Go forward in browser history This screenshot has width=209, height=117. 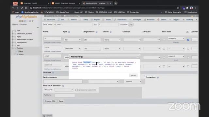[x=17, y=8]
